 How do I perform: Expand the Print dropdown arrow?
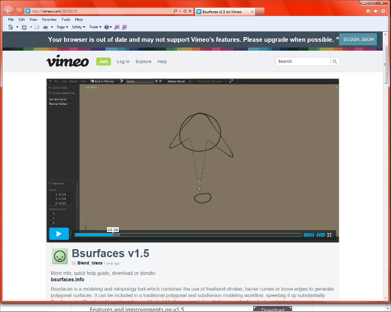52,27
